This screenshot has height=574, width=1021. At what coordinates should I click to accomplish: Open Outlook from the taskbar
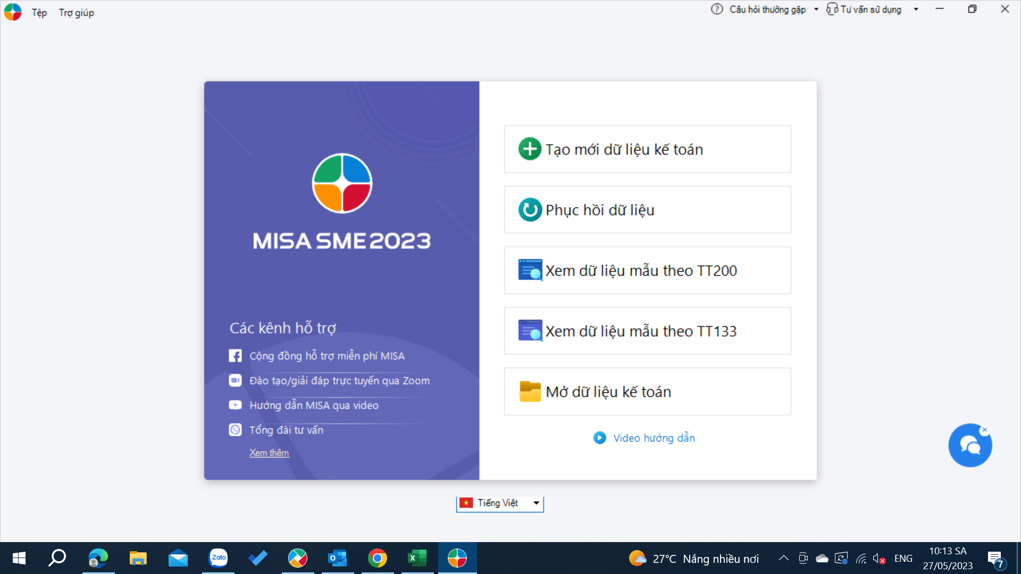click(x=338, y=558)
